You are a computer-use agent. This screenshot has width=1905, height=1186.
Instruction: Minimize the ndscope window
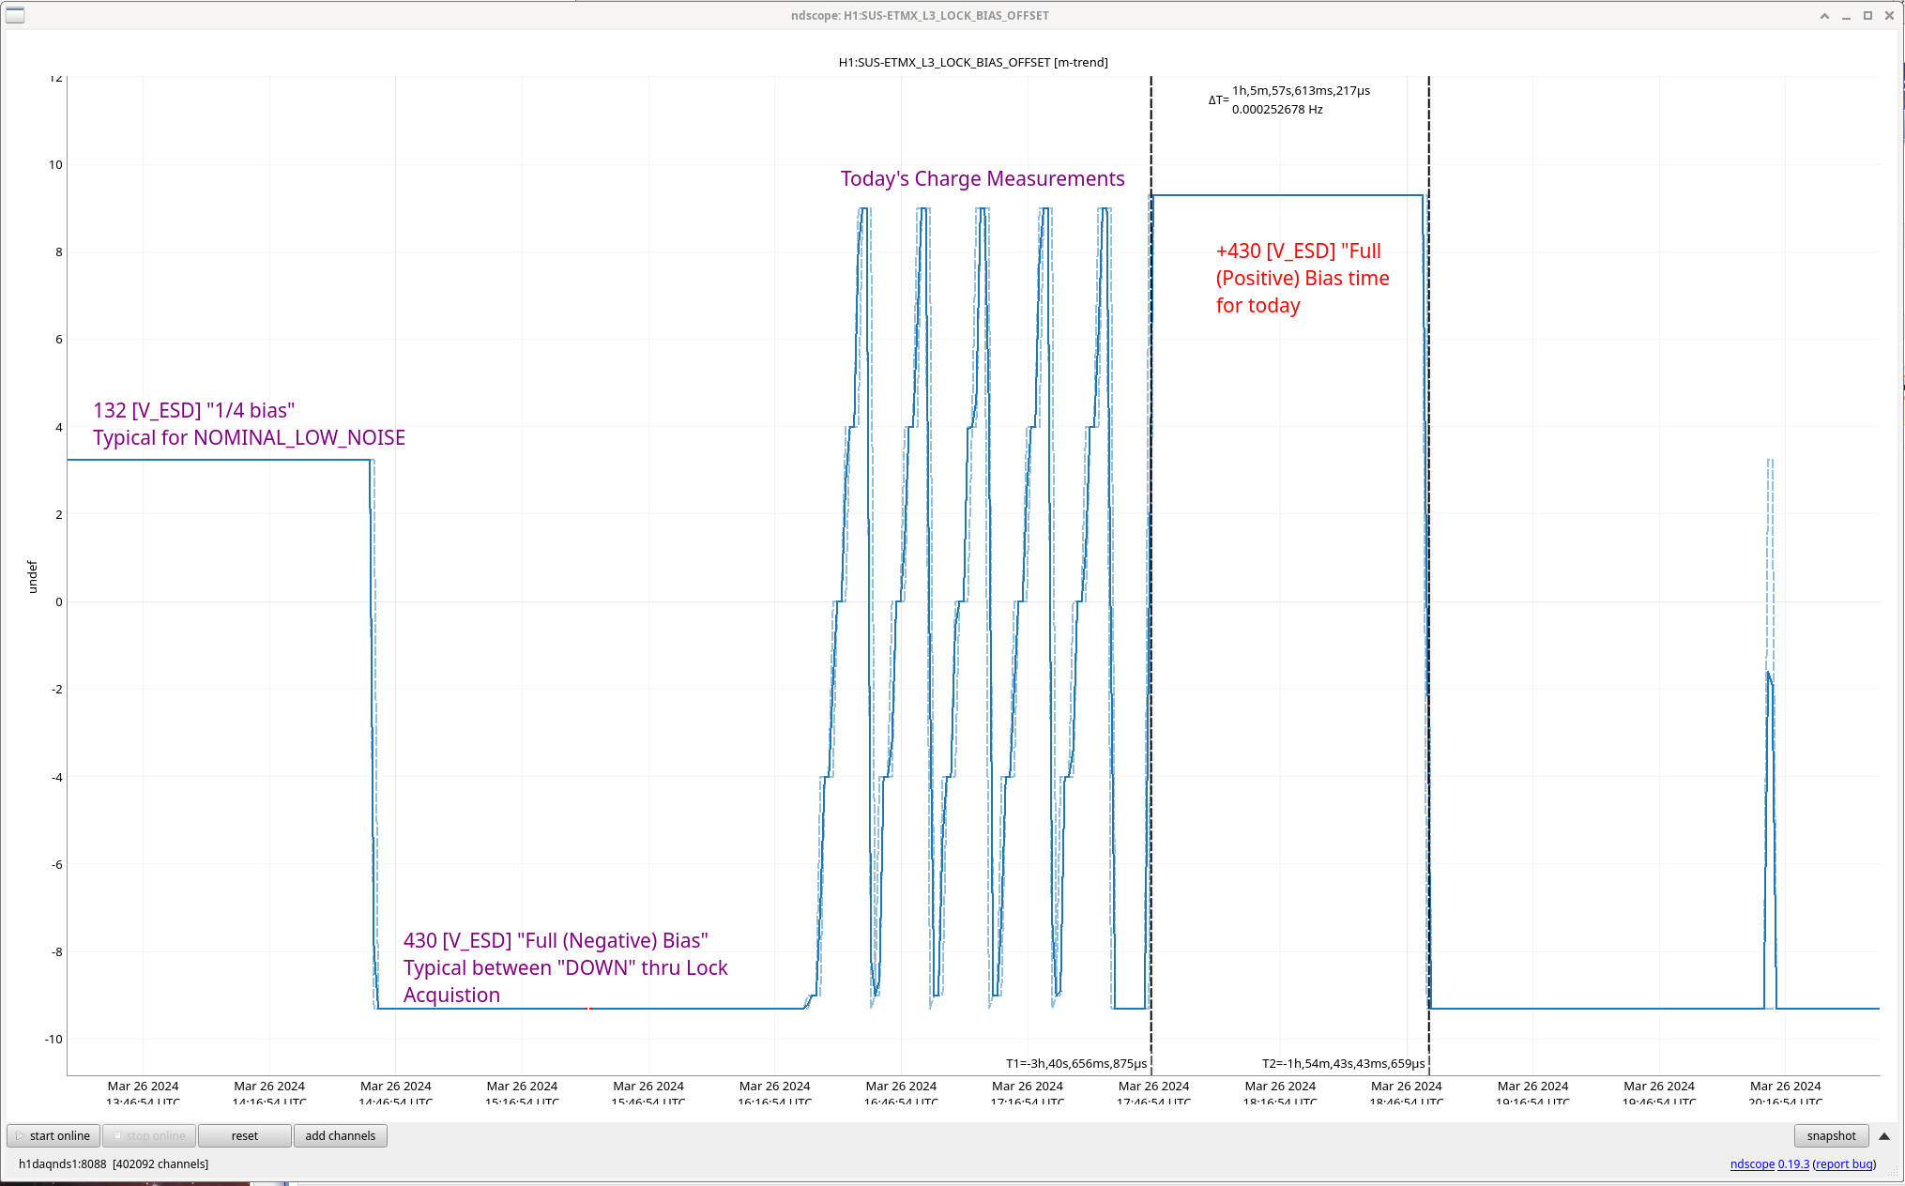pos(1846,16)
